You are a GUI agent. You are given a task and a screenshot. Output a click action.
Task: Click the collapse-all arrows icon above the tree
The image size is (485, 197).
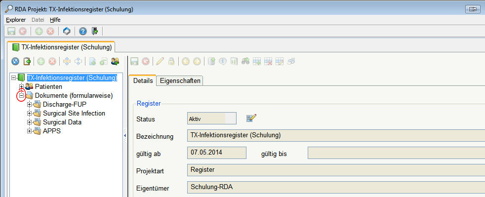67,62
